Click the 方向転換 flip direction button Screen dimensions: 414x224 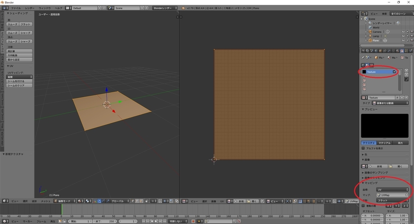[19, 55]
